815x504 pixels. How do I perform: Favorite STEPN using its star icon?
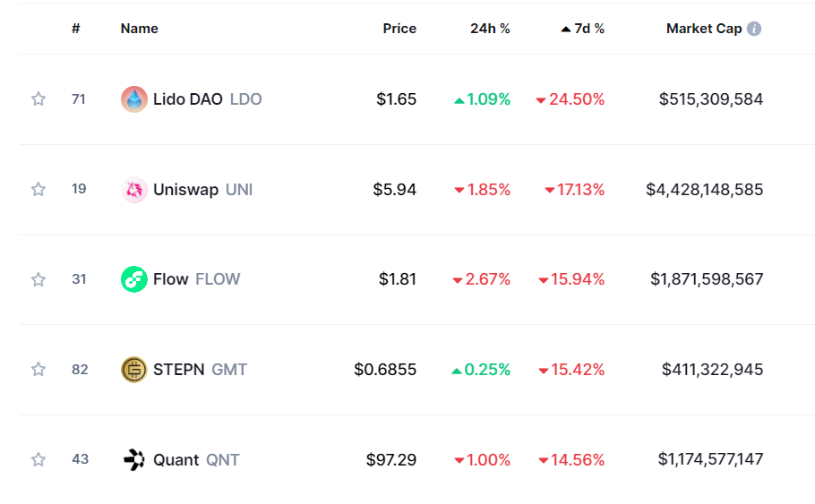tap(39, 370)
